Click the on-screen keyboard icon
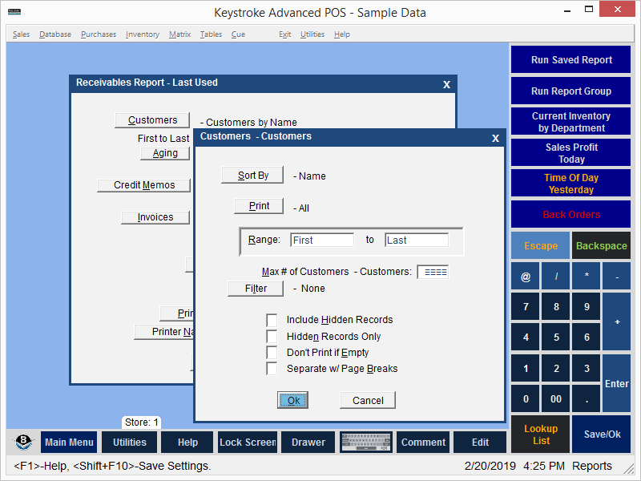Image resolution: width=641 pixels, height=481 pixels. click(x=365, y=442)
